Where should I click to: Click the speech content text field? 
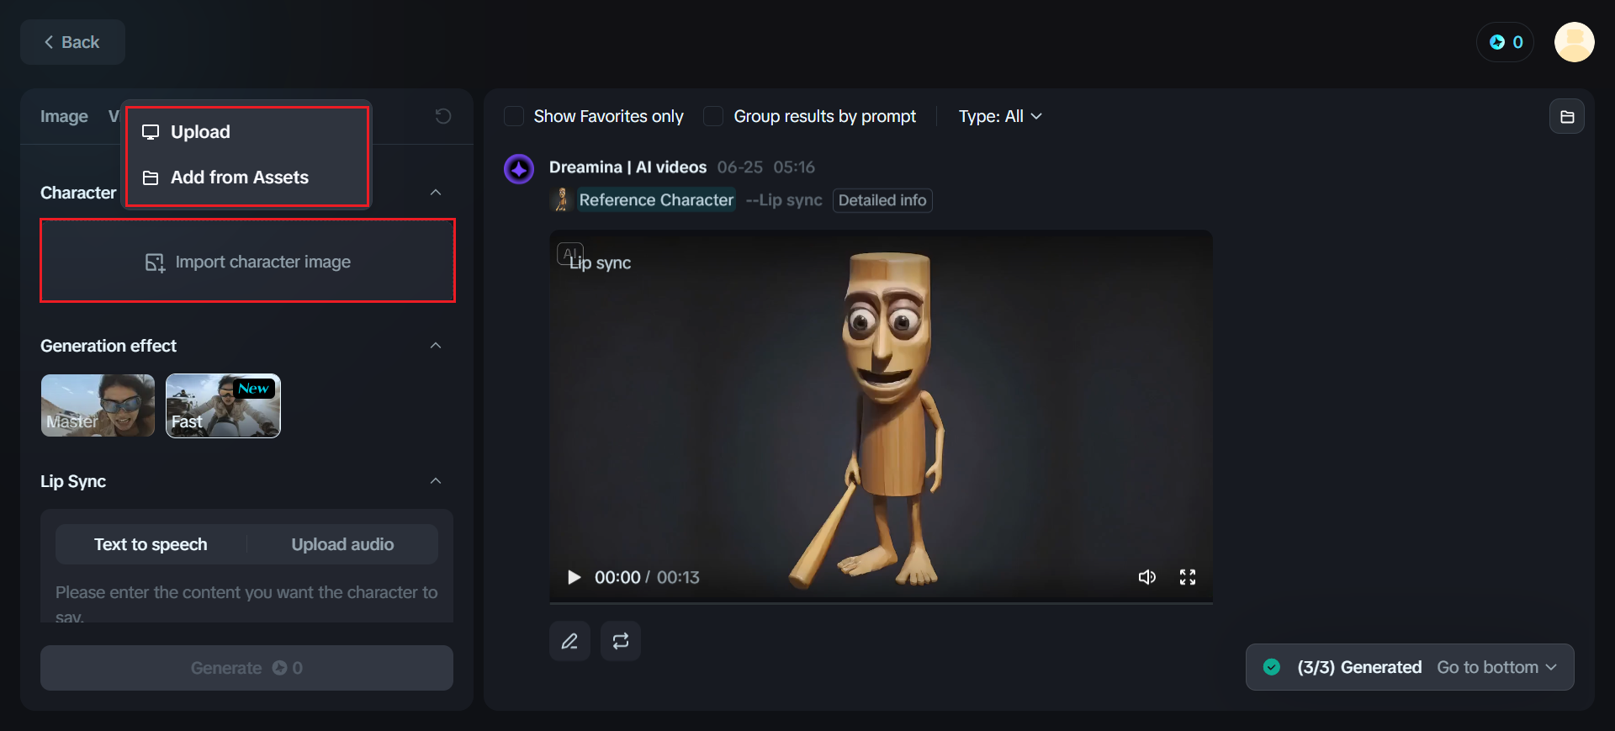pyautogui.click(x=246, y=602)
